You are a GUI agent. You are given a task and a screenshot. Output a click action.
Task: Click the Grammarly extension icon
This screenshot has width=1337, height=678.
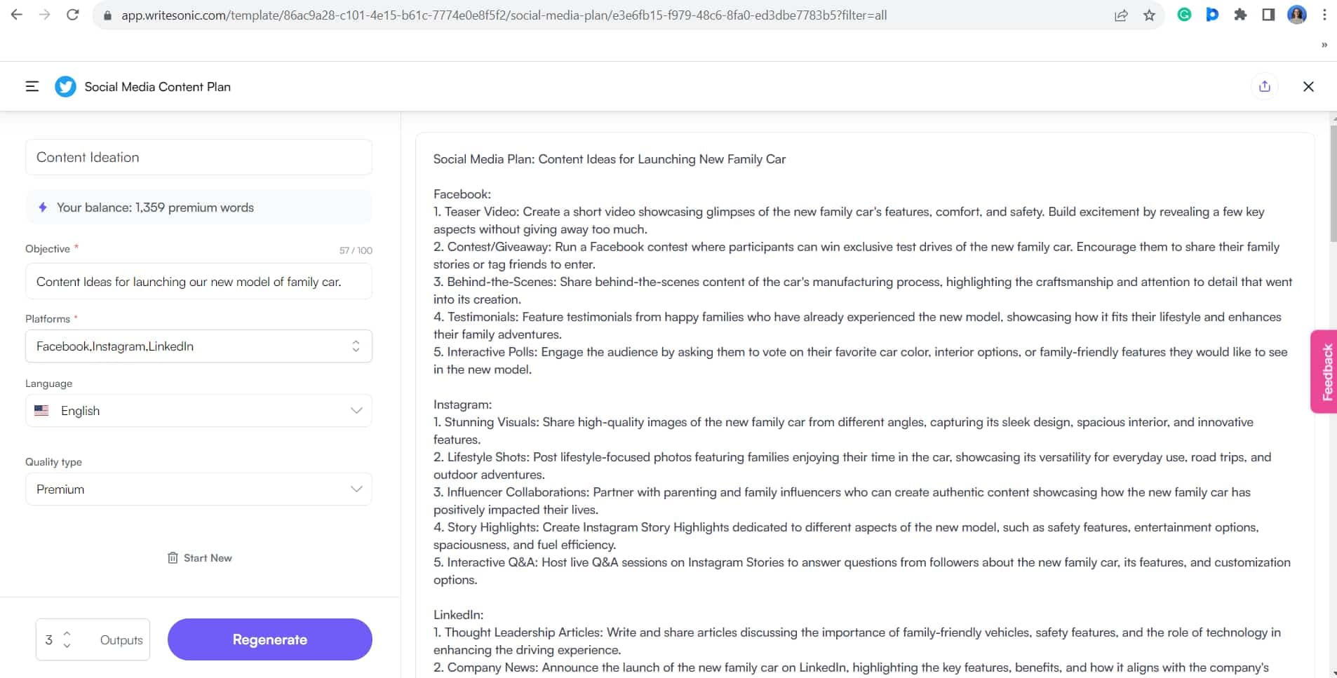(1184, 14)
